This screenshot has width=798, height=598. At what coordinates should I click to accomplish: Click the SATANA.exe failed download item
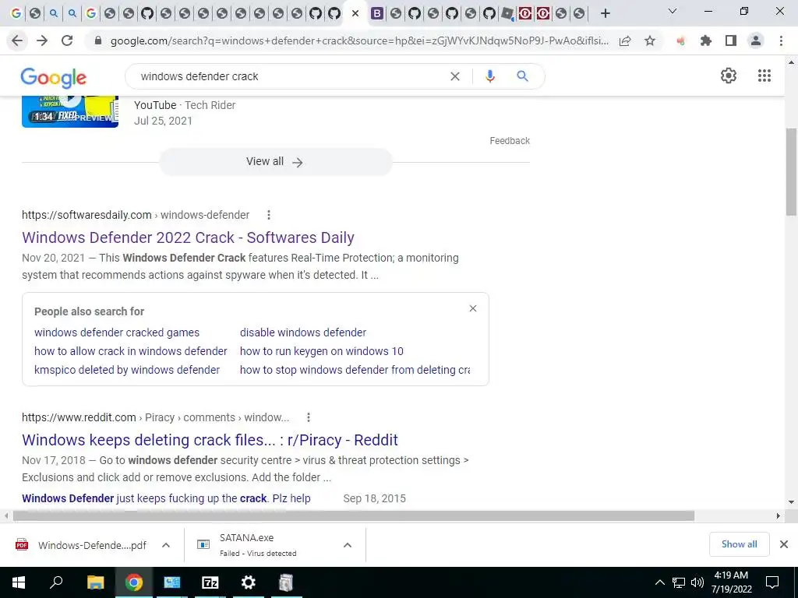257,545
